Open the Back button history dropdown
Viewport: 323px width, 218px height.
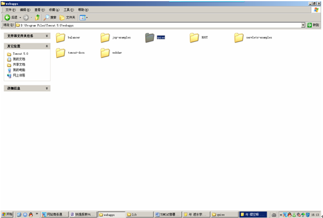[x=20, y=18]
